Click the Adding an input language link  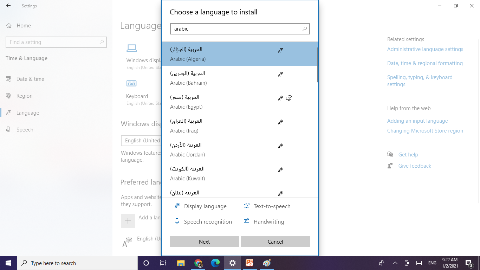tap(417, 121)
